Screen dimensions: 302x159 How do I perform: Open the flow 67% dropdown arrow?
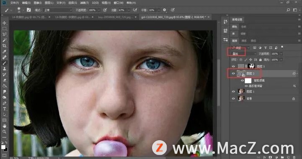point(129,10)
